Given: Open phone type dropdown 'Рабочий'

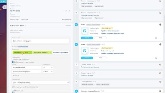Looking at the screenshot, I should (x=67, y=11).
